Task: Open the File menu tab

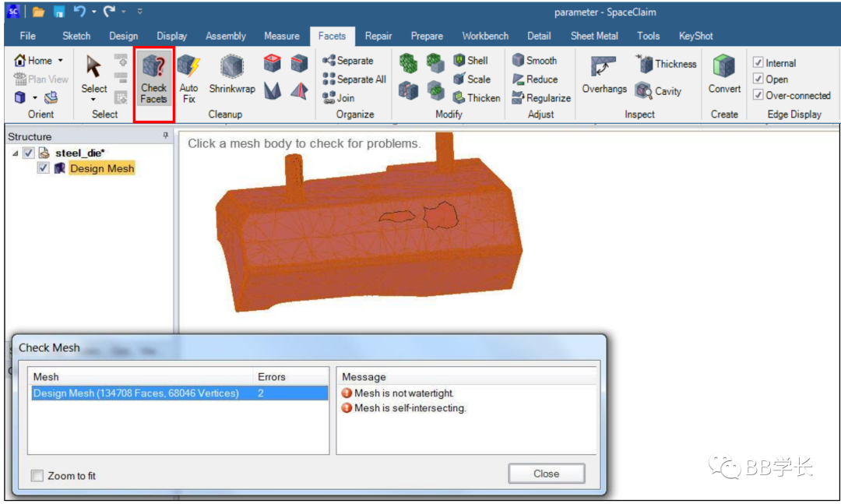Action: pyautogui.click(x=27, y=36)
